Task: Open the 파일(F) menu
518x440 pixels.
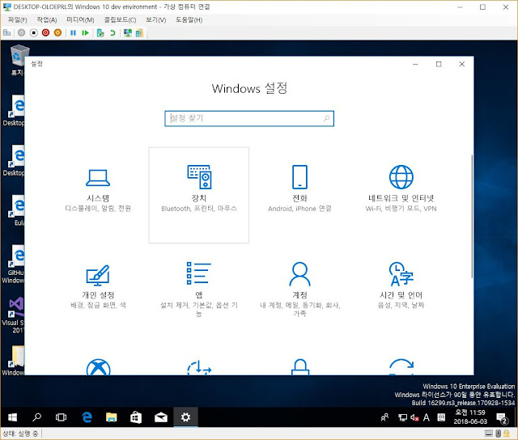Action: point(18,19)
